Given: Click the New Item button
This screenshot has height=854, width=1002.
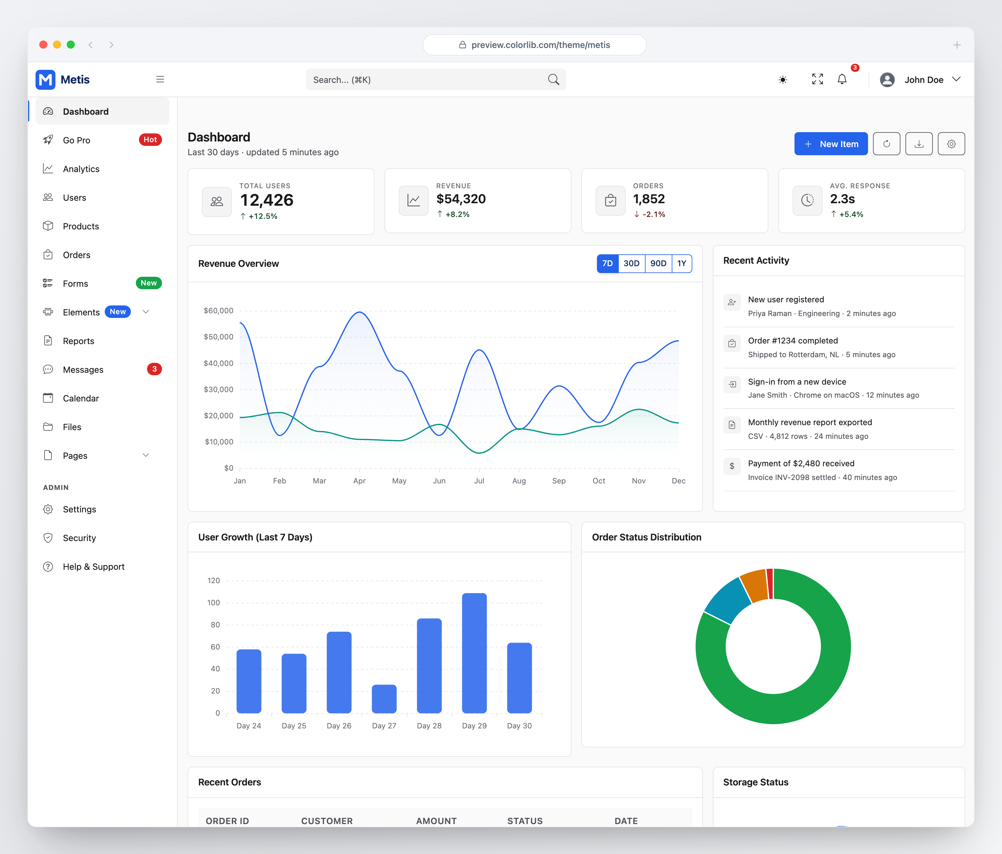Looking at the screenshot, I should click(831, 144).
